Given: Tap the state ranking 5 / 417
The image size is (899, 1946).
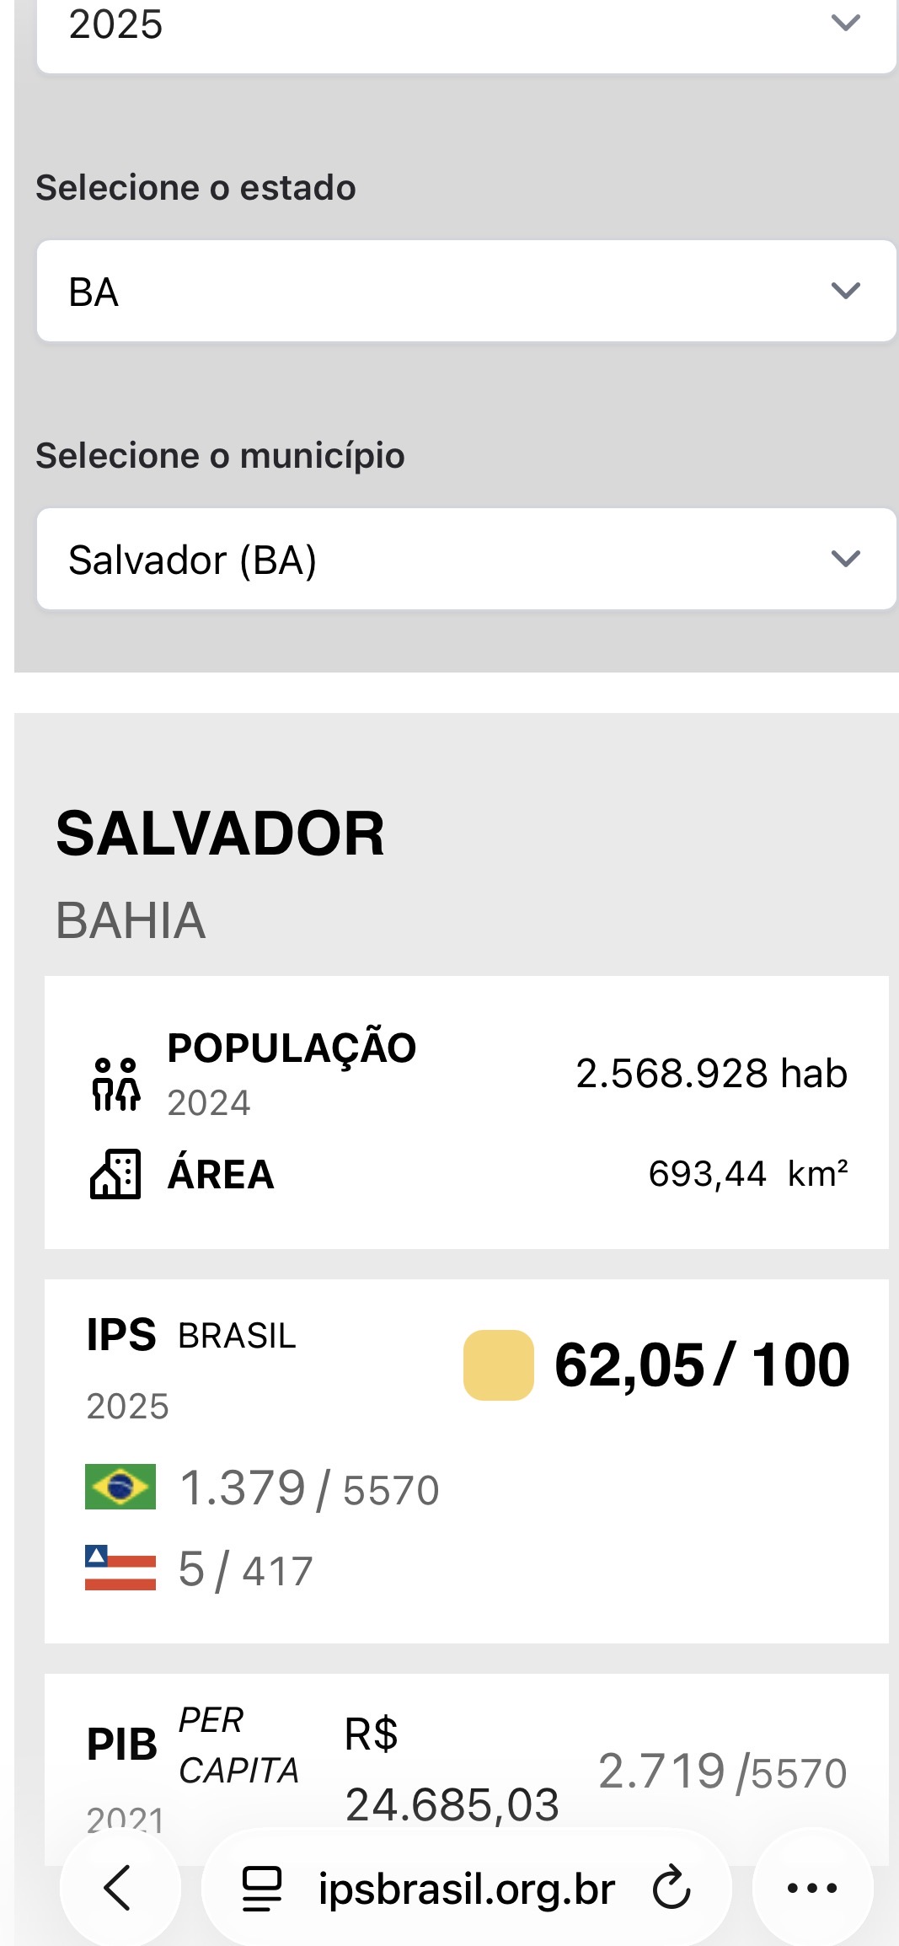Looking at the screenshot, I should [x=245, y=1570].
